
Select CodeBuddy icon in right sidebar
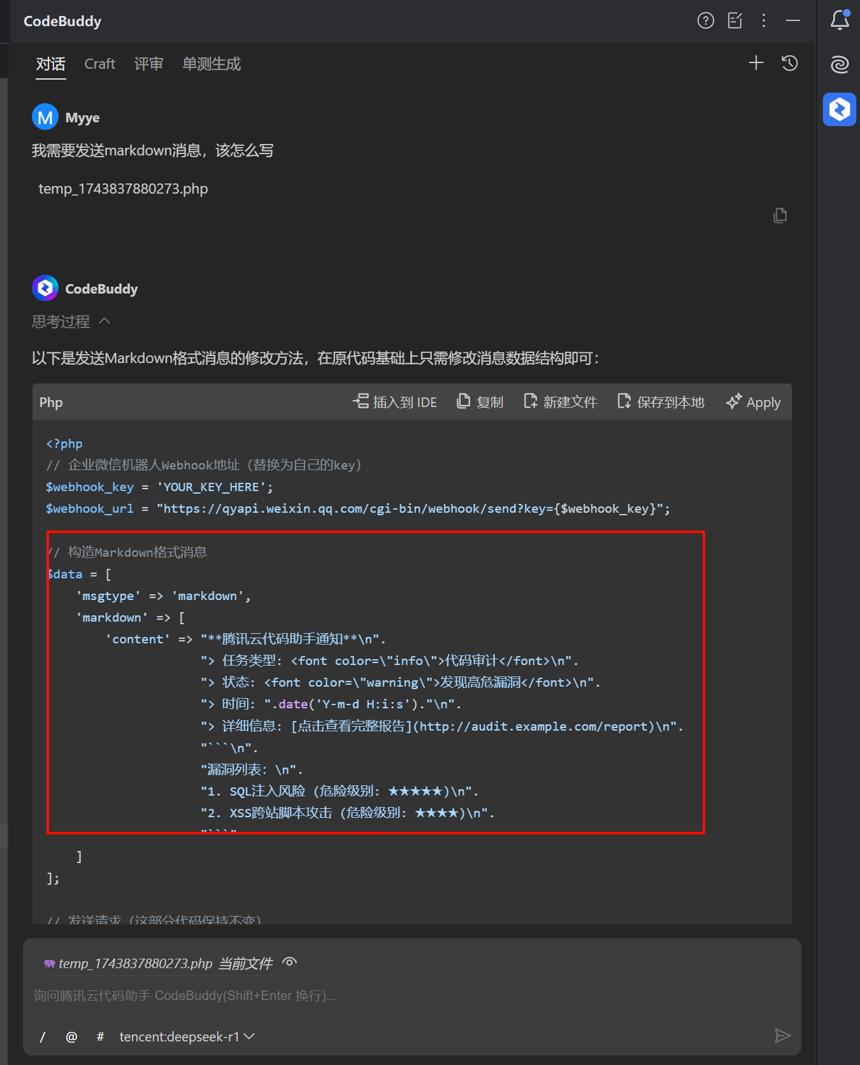(839, 110)
